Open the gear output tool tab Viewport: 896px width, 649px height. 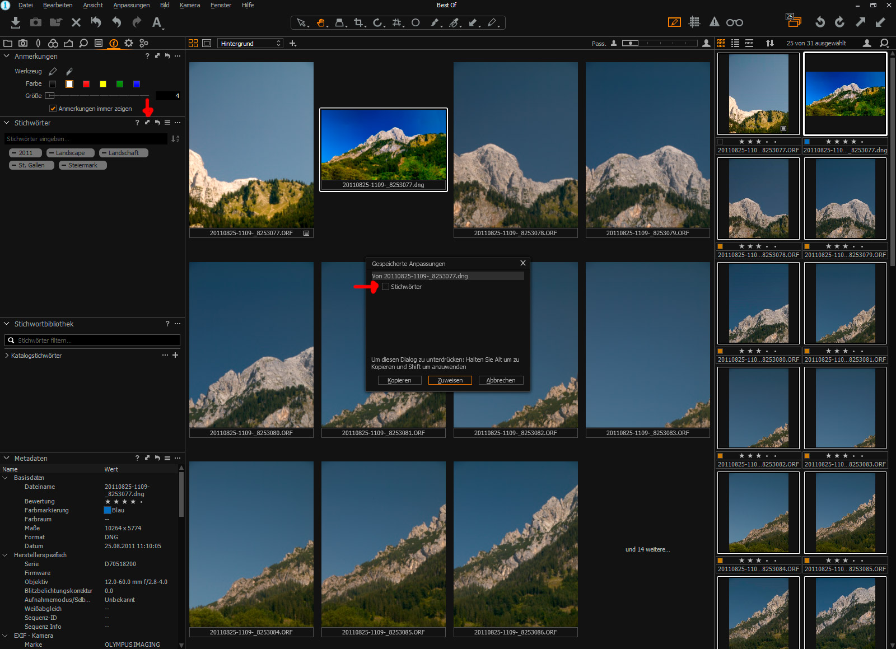click(x=129, y=43)
